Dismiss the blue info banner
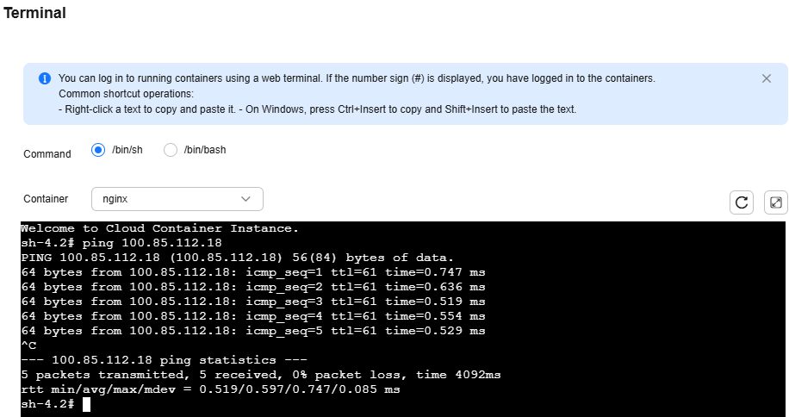789x417 pixels. (x=767, y=78)
